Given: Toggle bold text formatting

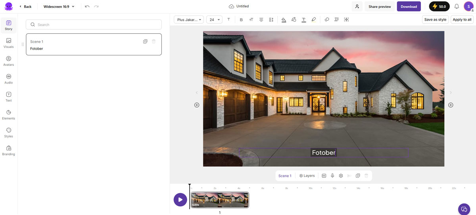Looking at the screenshot, I should [x=241, y=19].
